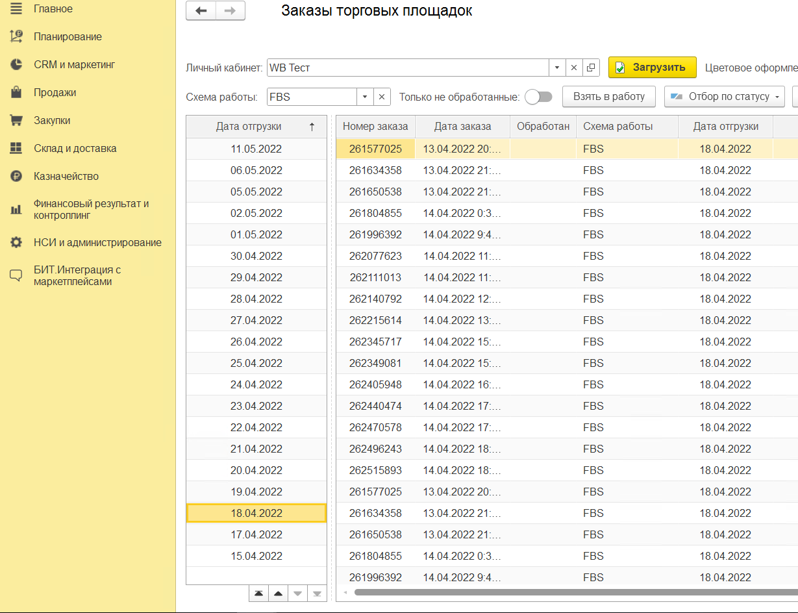Expand the Схема работы dropdown

pyautogui.click(x=365, y=97)
